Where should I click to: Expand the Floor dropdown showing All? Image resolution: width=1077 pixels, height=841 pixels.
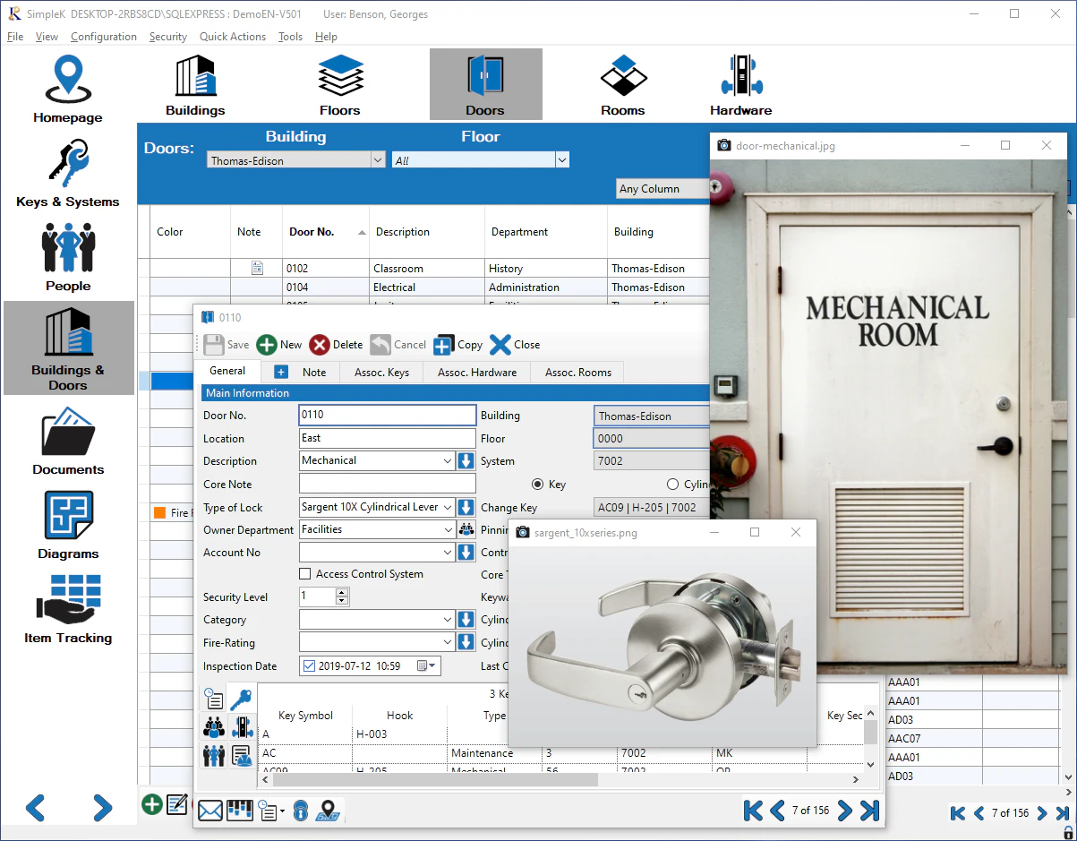[x=562, y=159]
